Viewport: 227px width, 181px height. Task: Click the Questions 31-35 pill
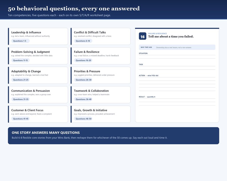coord(21,99)
